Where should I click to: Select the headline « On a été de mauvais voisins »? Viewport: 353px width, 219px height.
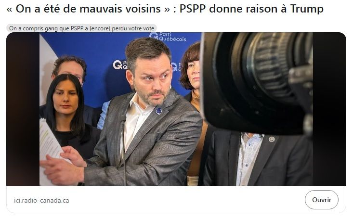click(x=88, y=9)
